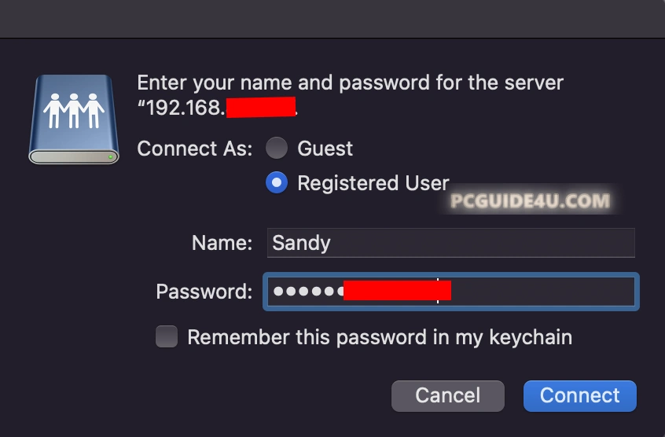Click the 'Password:' label
The width and height of the screenshot is (665, 437).
point(204,292)
